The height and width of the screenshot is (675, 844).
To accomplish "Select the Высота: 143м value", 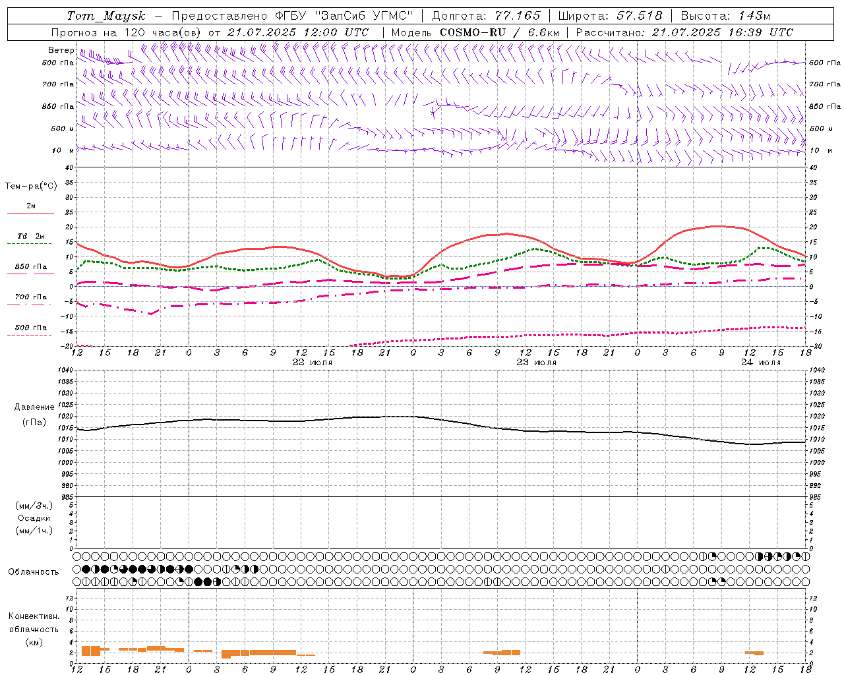I will click(x=725, y=16).
